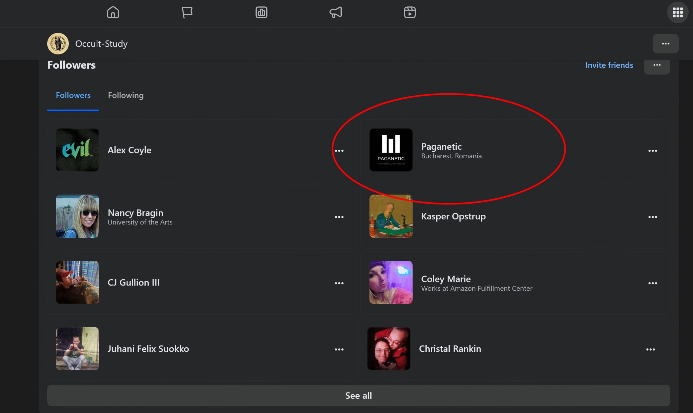Open the Ads megaphone icon

pyautogui.click(x=335, y=12)
